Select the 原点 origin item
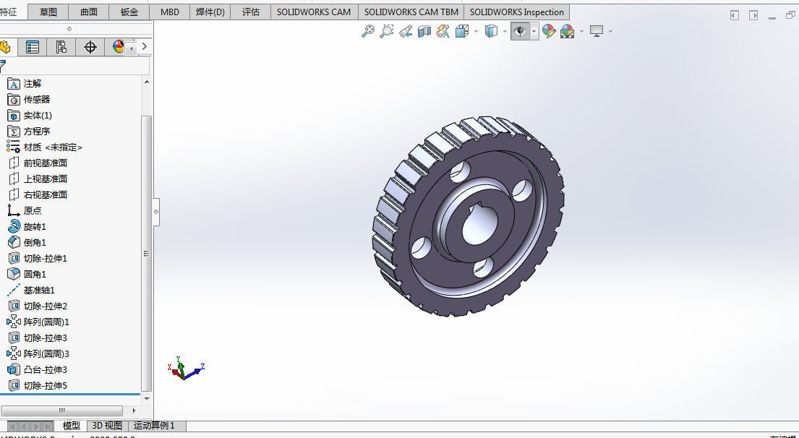 [x=25, y=211]
